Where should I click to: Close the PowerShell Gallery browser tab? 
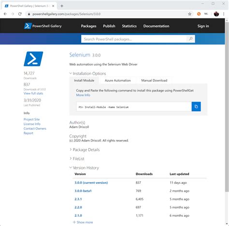tap(53, 6)
